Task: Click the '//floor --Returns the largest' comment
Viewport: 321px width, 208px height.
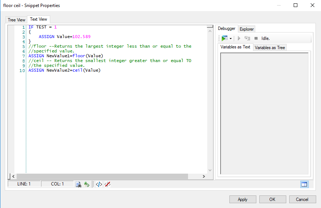Action: [110, 46]
